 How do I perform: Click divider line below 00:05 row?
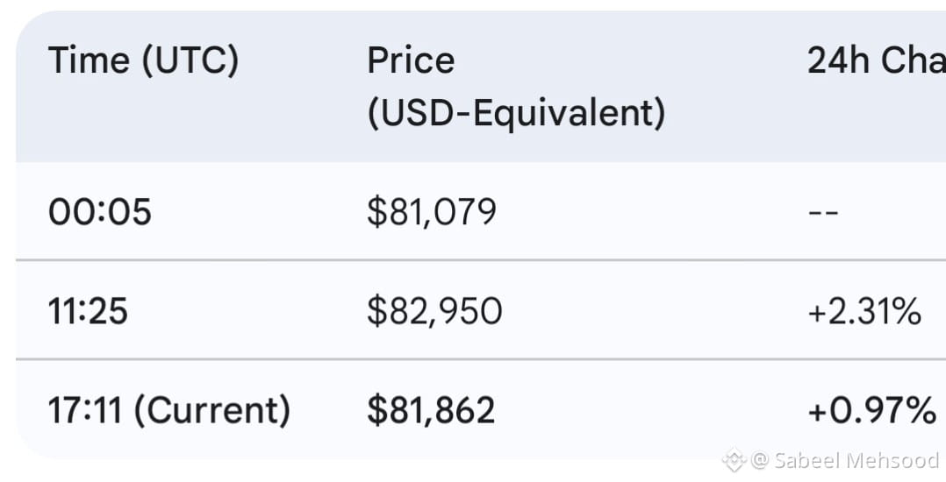[481, 260]
